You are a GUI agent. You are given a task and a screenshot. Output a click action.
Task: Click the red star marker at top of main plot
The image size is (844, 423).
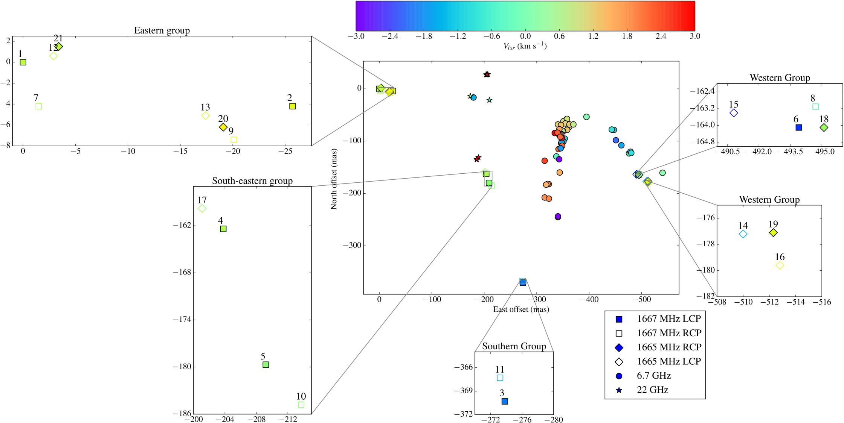pos(487,74)
